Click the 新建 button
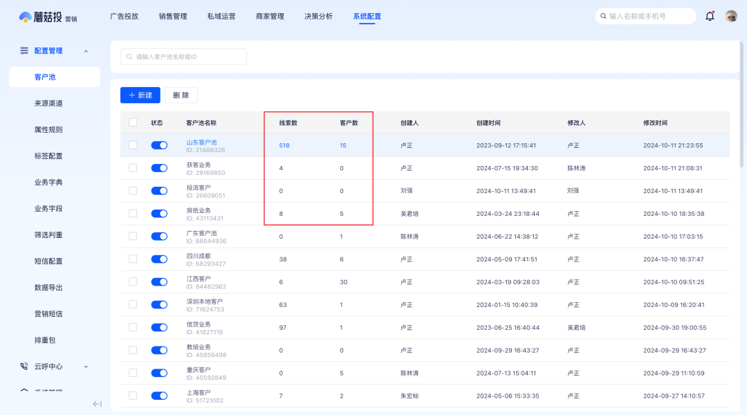Image resolution: width=747 pixels, height=415 pixels. [x=140, y=95]
